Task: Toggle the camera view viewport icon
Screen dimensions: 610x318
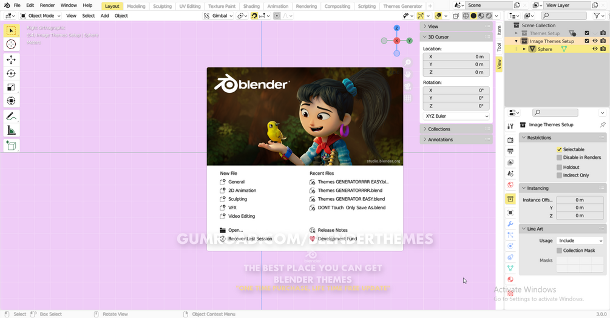Action: click(x=408, y=86)
